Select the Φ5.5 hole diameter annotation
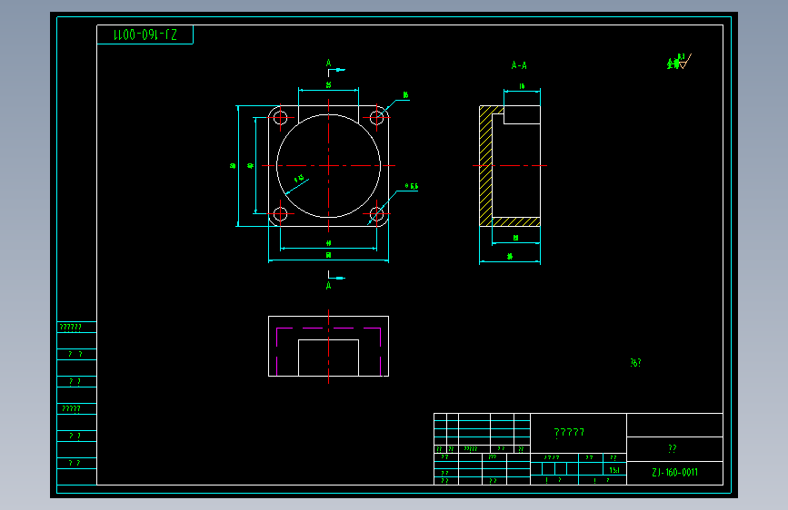The height and width of the screenshot is (510, 788). [412, 186]
